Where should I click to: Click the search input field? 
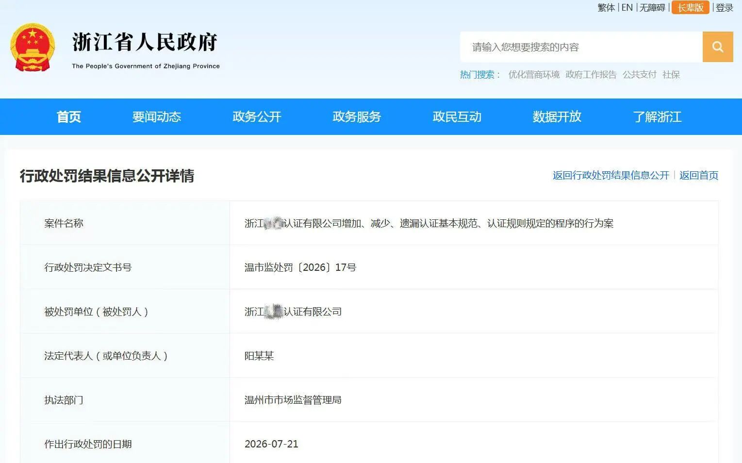[581, 47]
